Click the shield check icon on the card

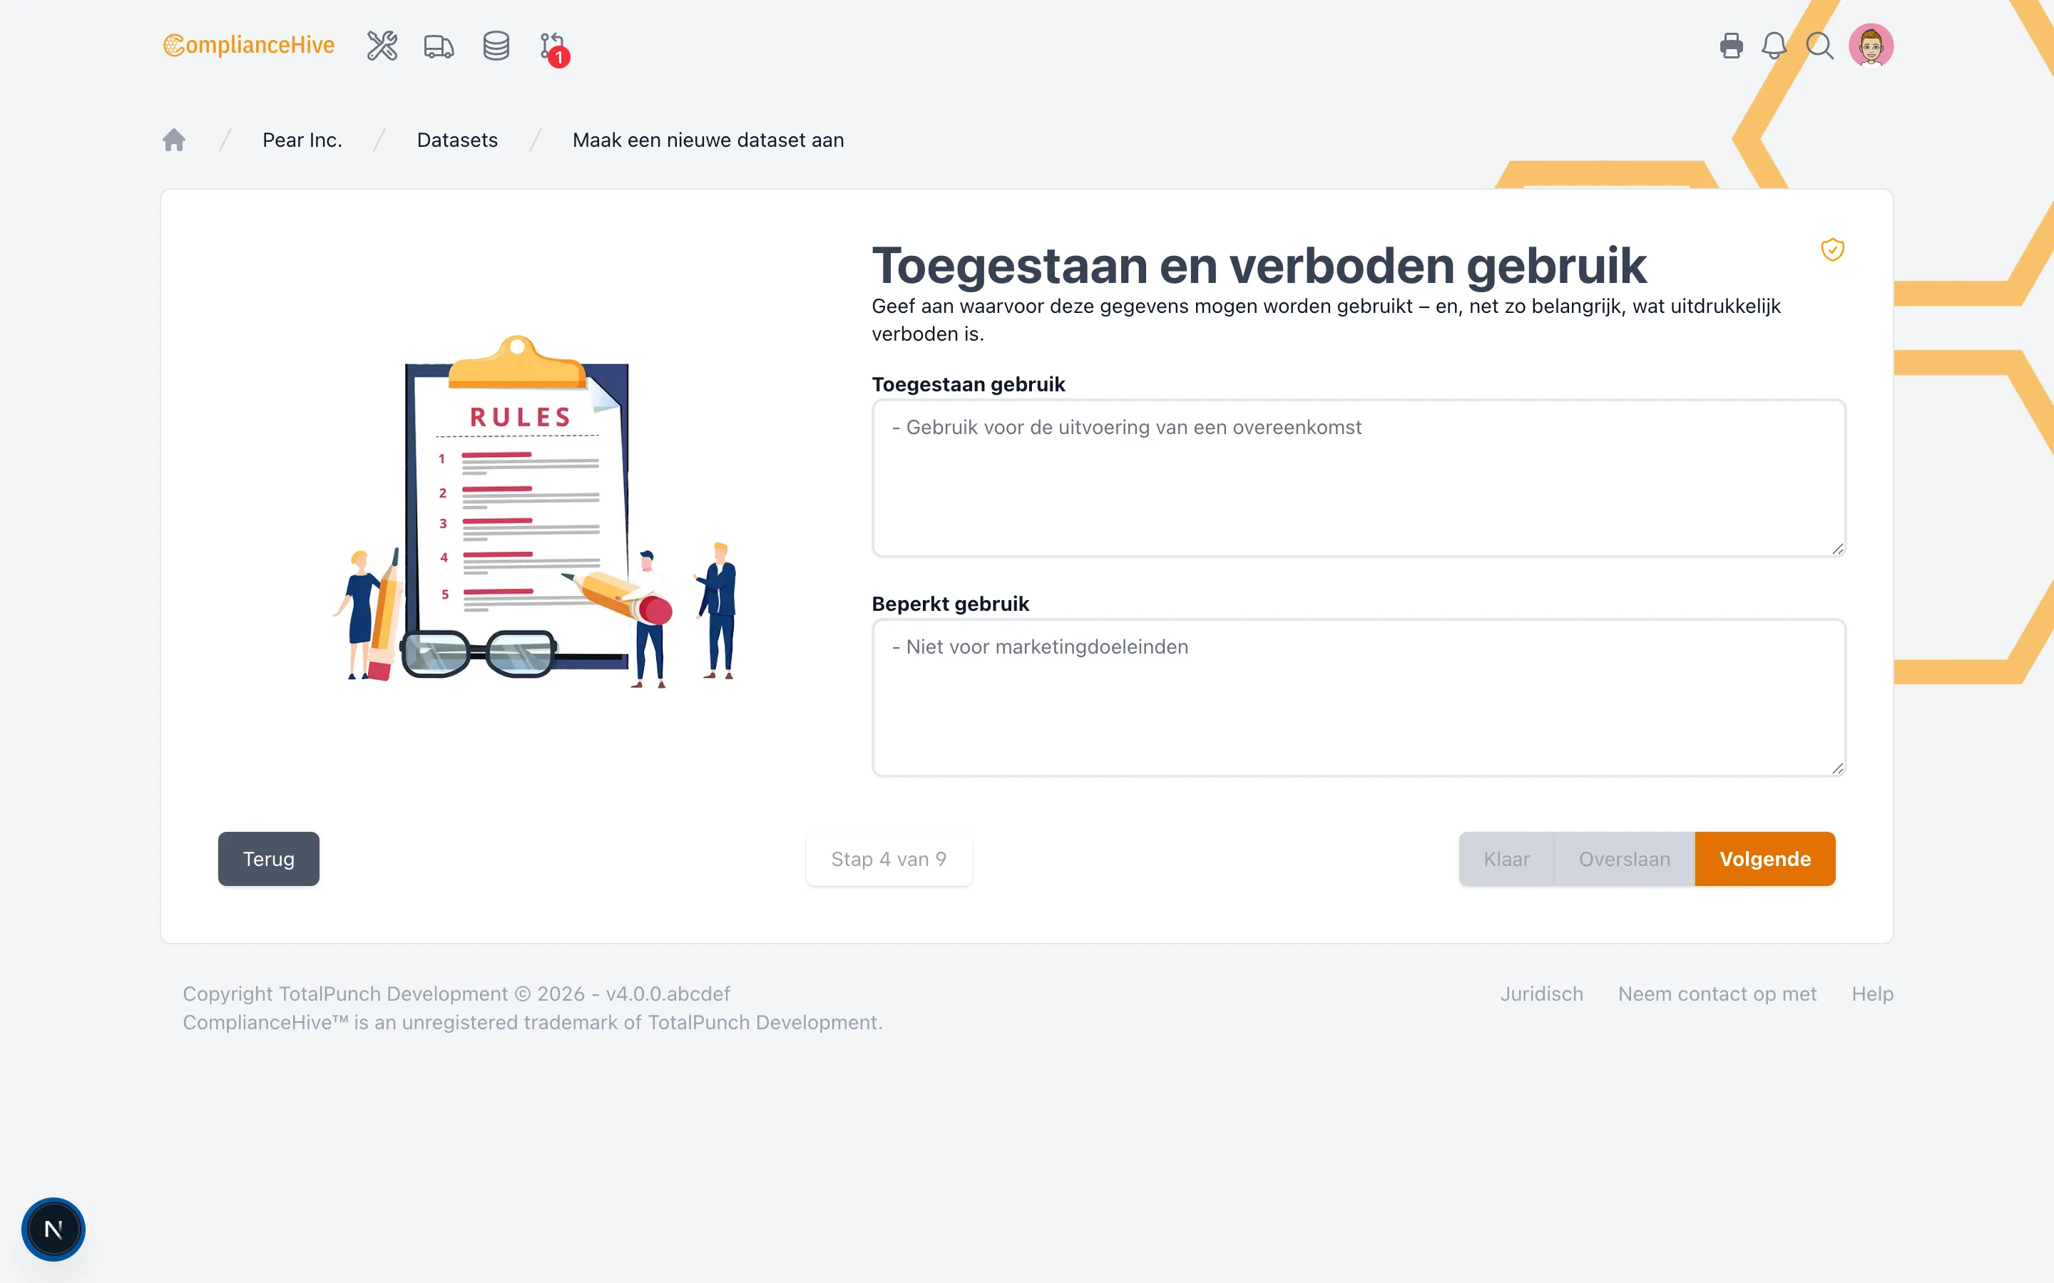[x=1832, y=249]
